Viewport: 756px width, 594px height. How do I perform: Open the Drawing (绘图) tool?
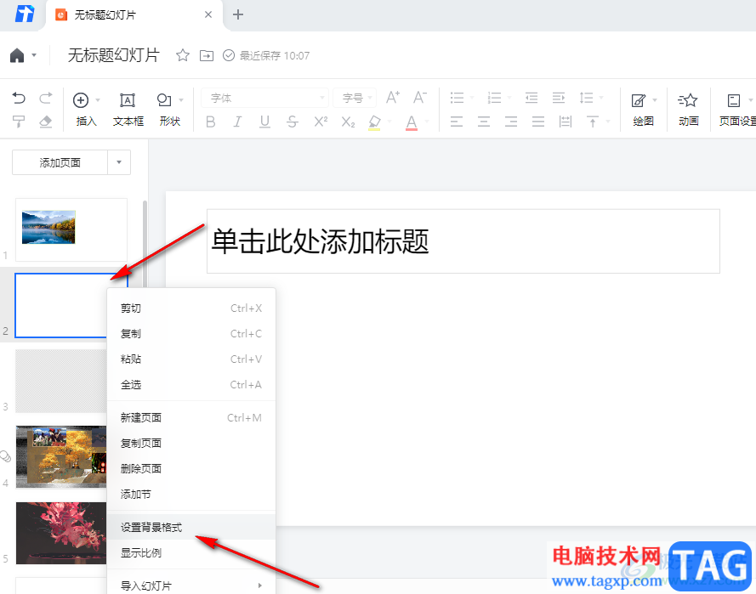[643, 110]
